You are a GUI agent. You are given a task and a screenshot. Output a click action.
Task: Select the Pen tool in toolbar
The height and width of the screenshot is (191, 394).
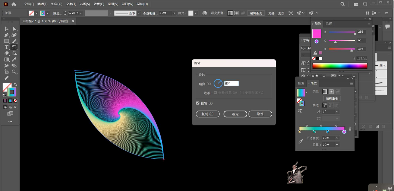click(7, 35)
